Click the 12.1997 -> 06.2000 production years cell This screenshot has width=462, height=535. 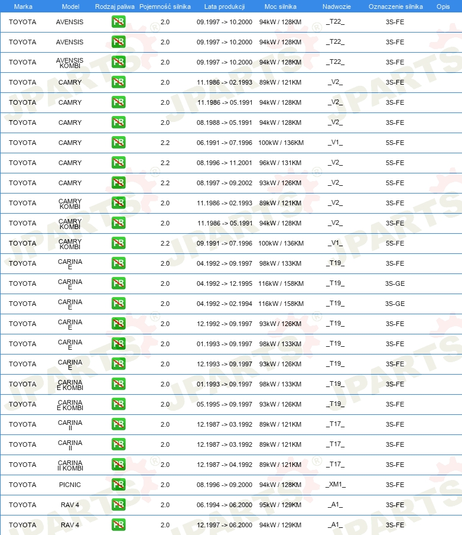click(x=225, y=525)
